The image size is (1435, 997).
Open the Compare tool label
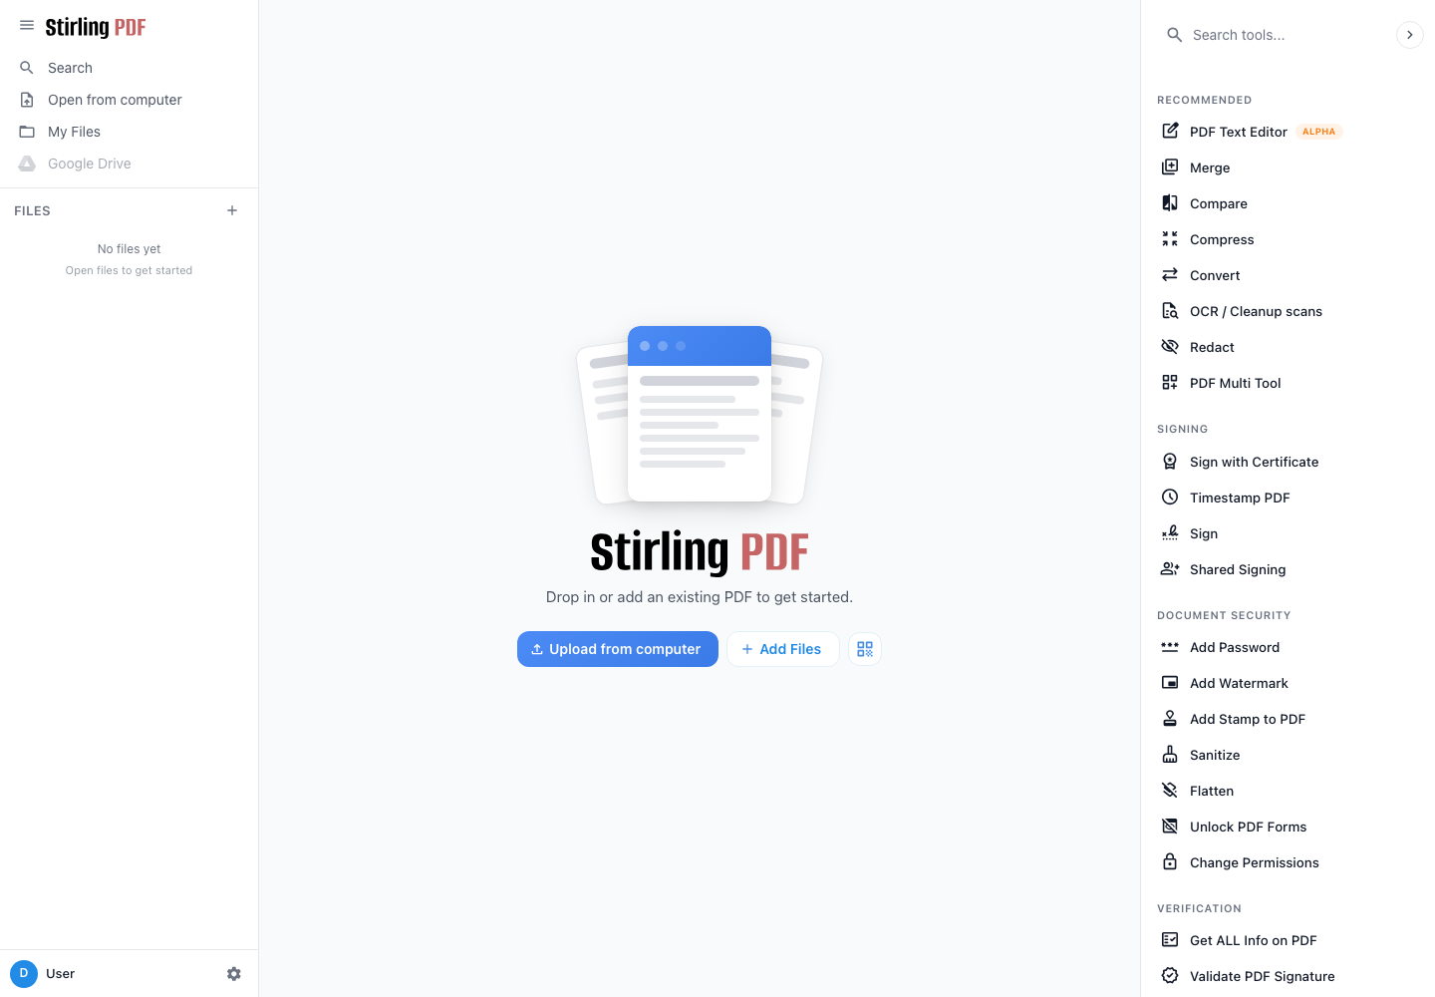tap(1219, 203)
